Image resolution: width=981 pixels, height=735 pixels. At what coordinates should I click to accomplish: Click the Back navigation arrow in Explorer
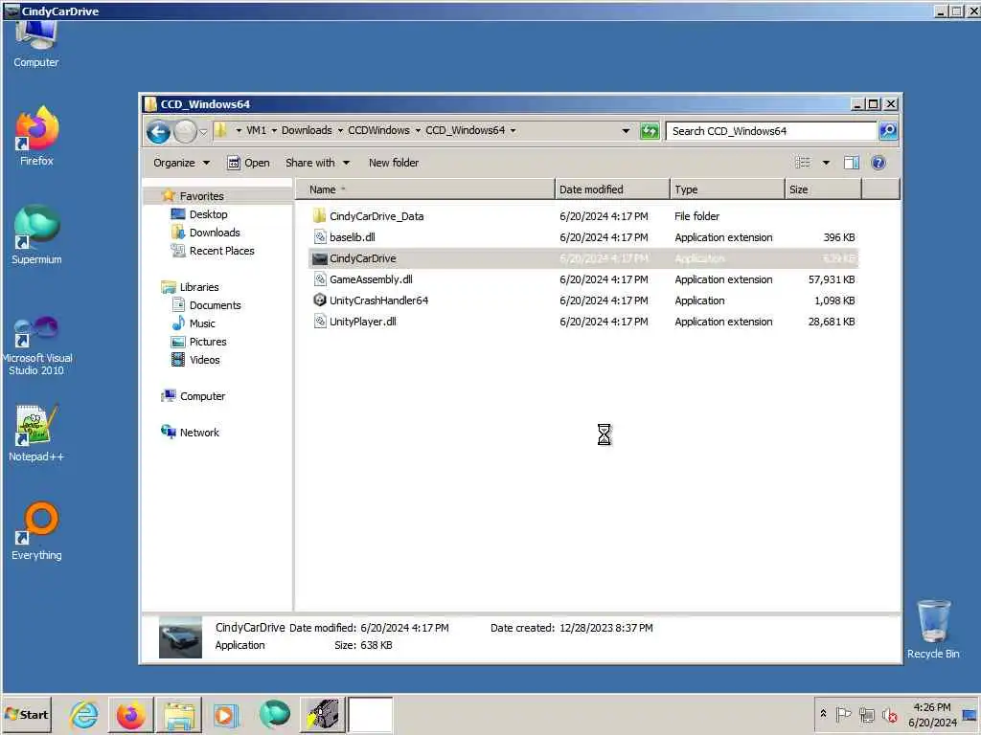point(158,131)
